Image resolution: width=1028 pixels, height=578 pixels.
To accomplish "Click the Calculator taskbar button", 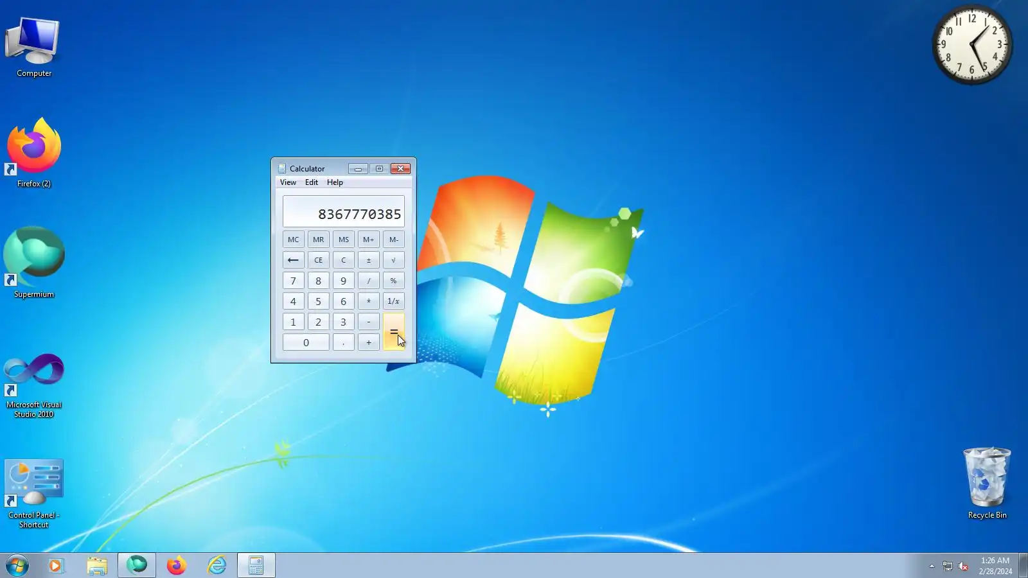I will (256, 565).
